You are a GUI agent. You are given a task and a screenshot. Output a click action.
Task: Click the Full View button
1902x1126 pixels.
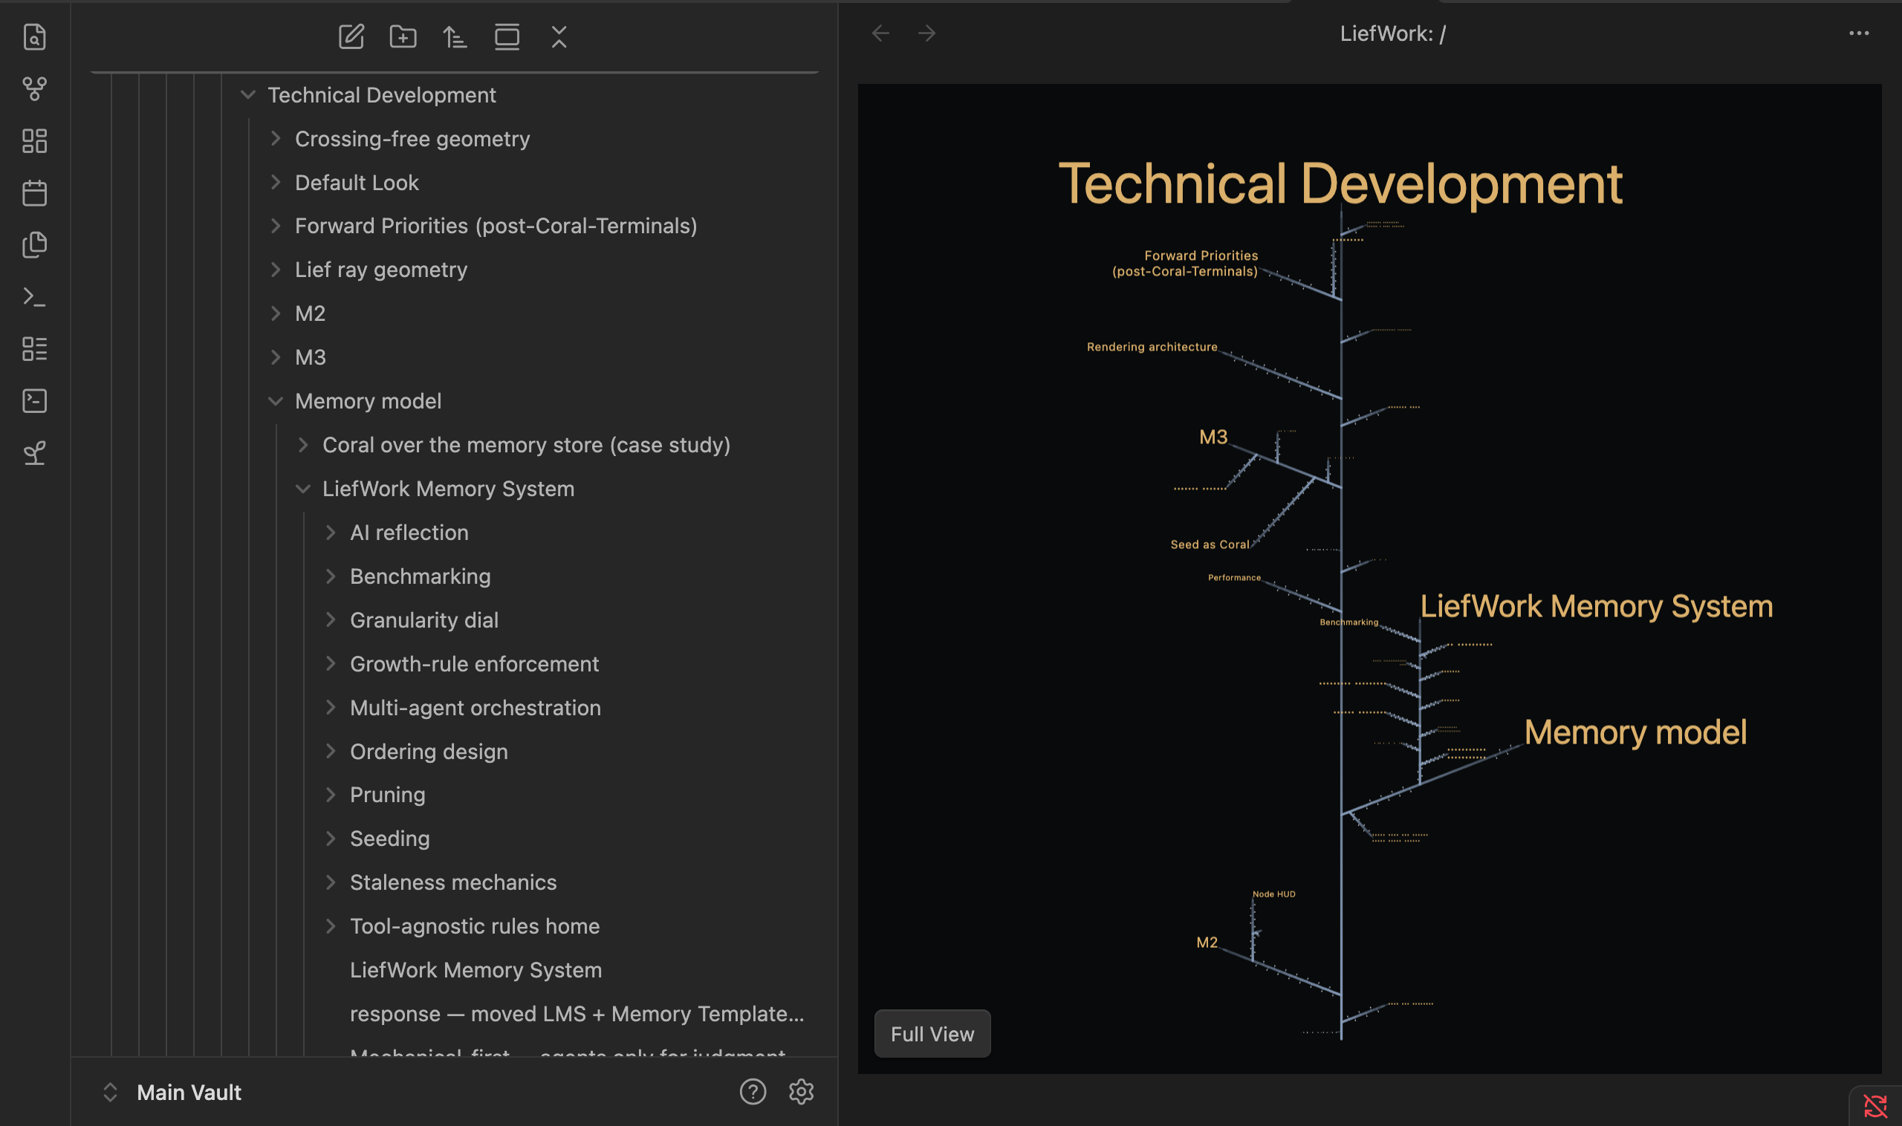932,1034
